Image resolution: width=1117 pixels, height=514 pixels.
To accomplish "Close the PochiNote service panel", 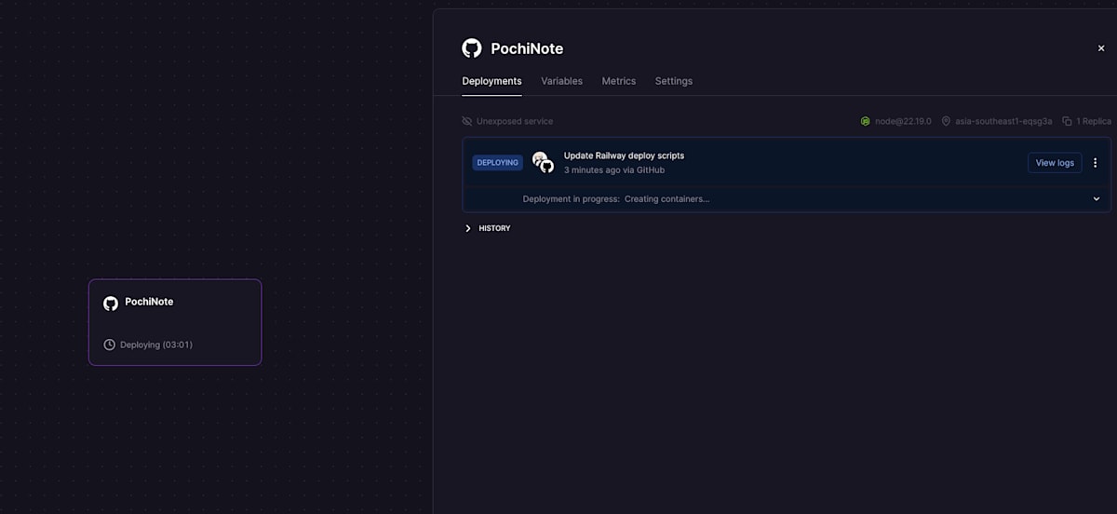I will pos(1101,48).
